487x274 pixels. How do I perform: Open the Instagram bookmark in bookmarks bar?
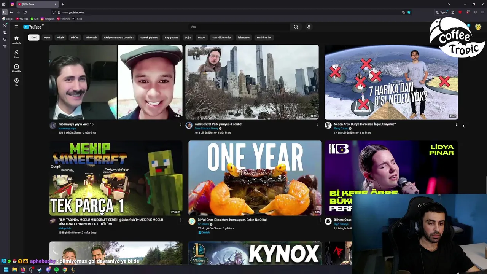coord(48,19)
